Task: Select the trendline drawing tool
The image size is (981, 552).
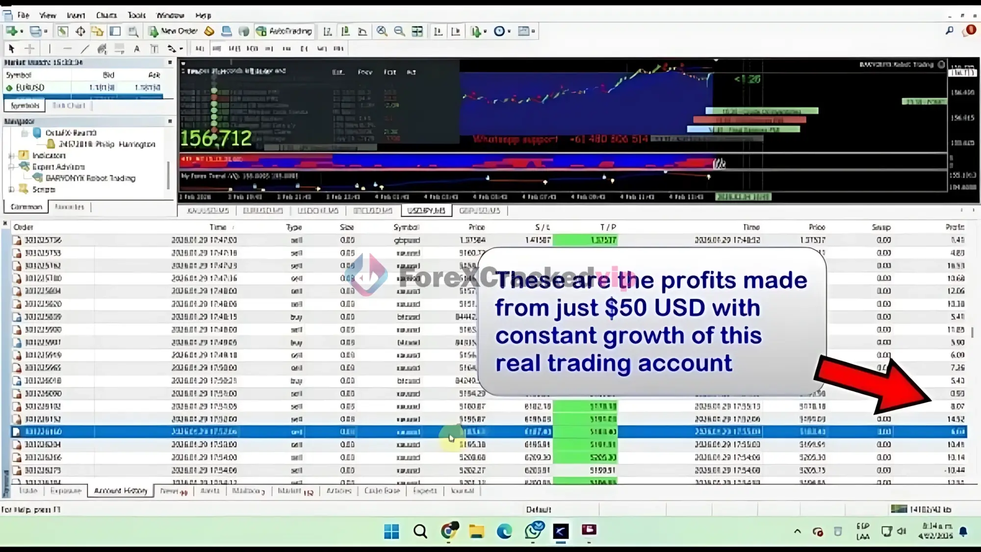Action: 85,49
